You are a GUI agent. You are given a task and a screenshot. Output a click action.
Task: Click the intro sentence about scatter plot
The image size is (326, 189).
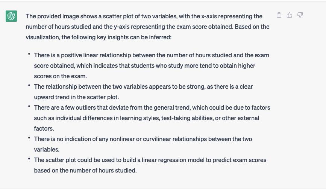point(148,27)
